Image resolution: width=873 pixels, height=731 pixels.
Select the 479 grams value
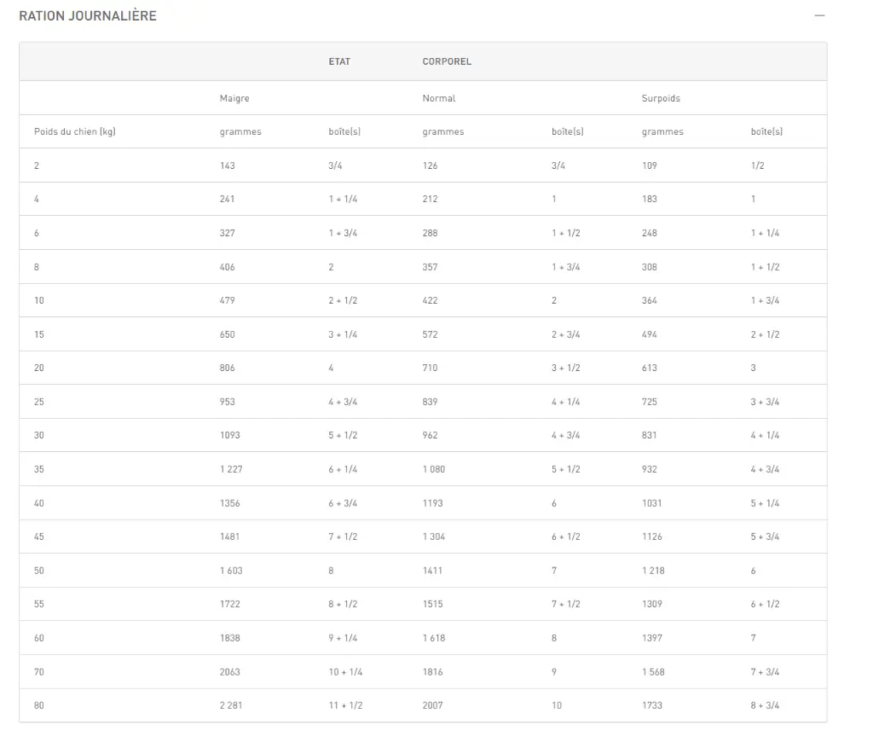[x=227, y=300]
